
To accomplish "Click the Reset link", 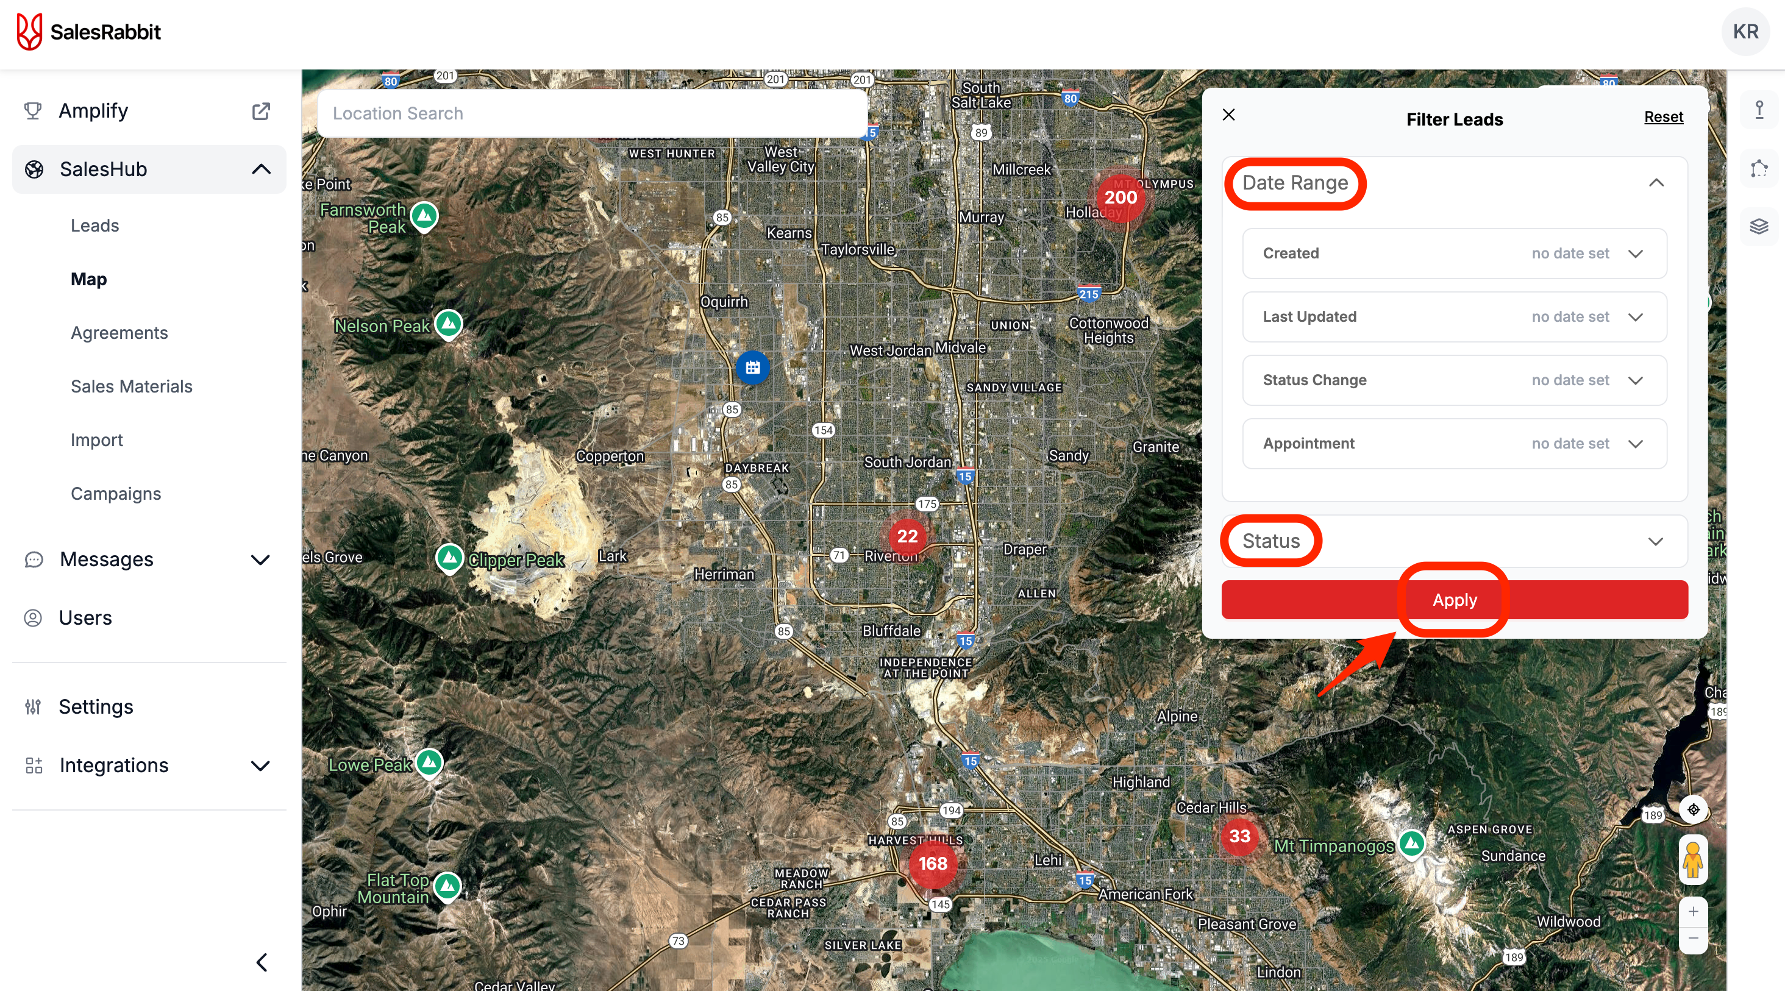I will [1663, 117].
